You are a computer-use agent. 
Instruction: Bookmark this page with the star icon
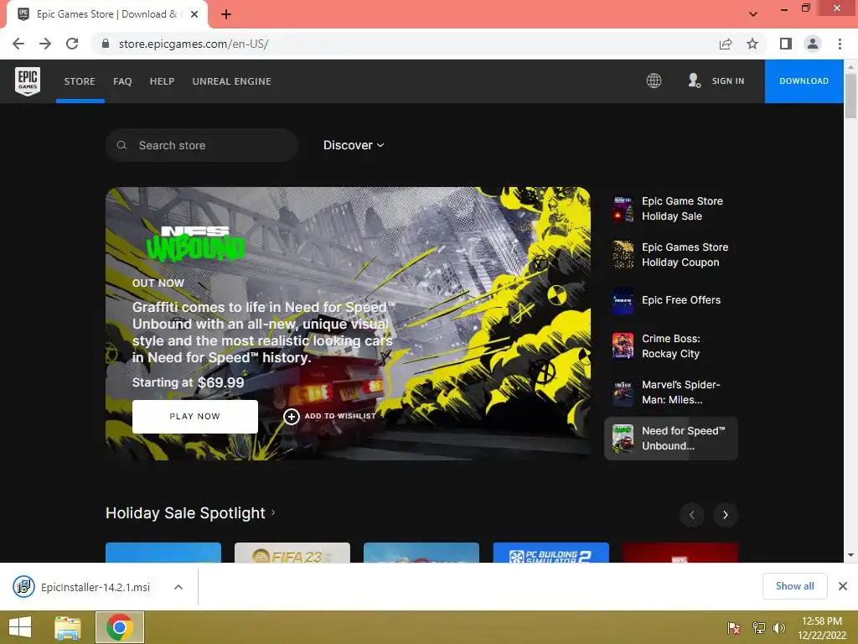tap(753, 44)
